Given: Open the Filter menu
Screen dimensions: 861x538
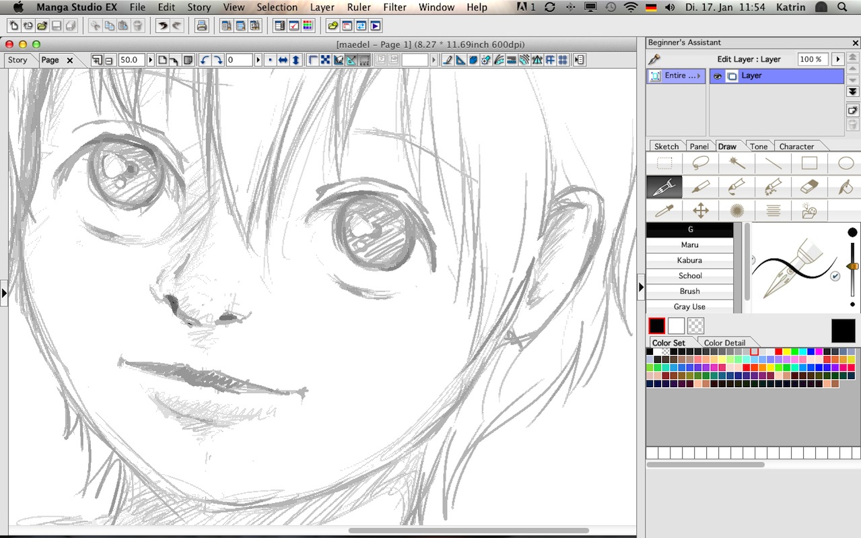Looking at the screenshot, I should coord(394,7).
